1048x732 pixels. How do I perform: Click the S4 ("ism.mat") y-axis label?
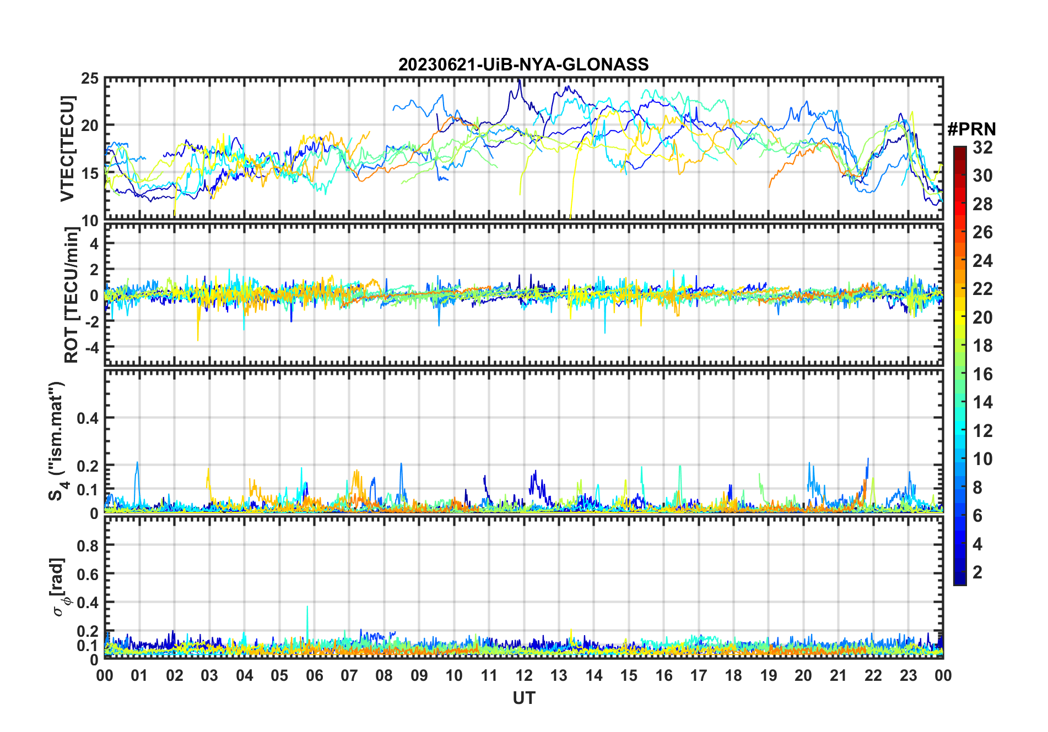coord(57,441)
